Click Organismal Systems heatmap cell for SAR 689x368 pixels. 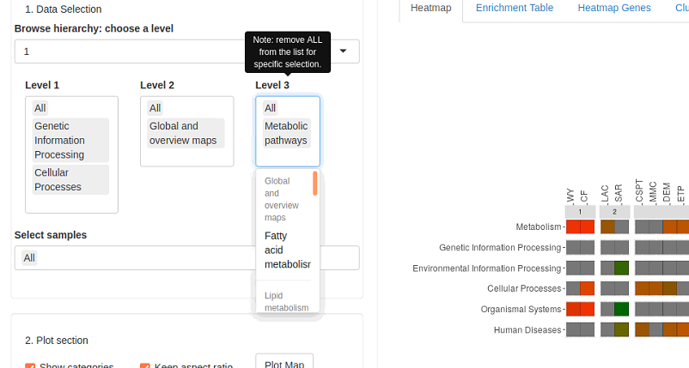621,309
